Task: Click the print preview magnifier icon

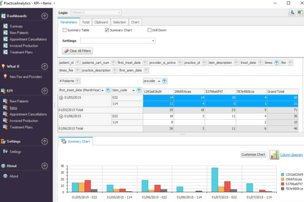Action: click(x=292, y=12)
